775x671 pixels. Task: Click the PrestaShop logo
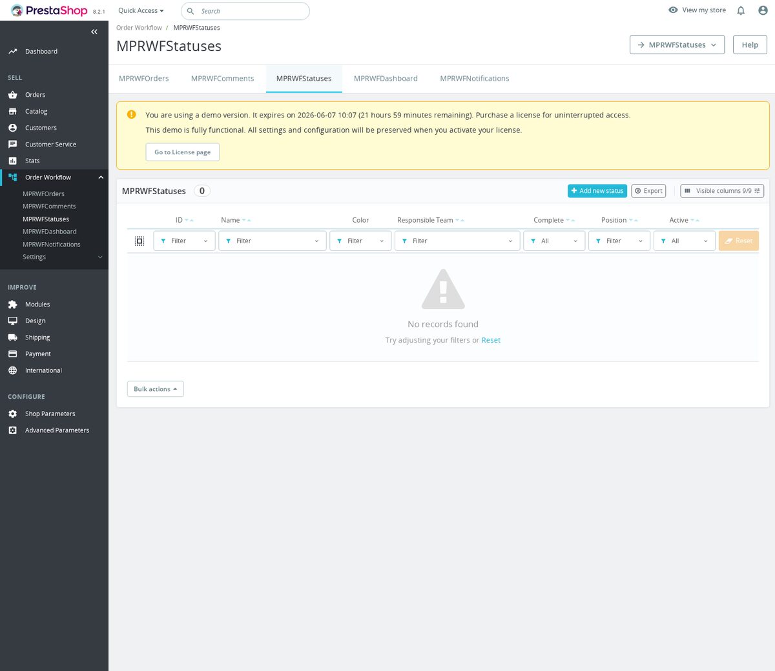click(x=49, y=10)
